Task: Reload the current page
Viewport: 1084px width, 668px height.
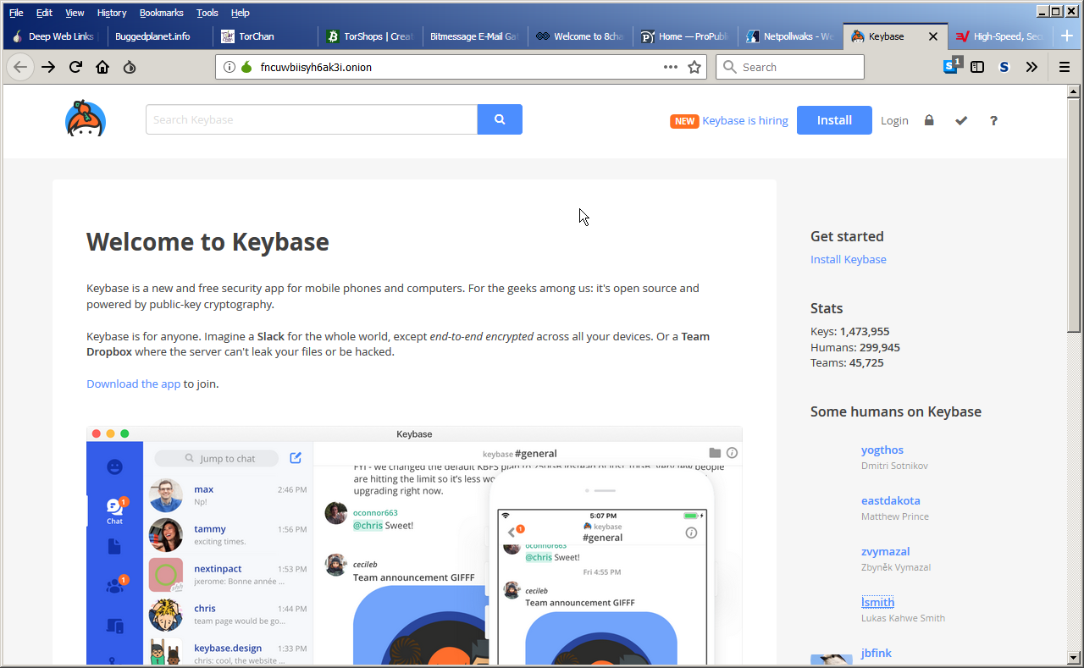Action: [x=75, y=67]
